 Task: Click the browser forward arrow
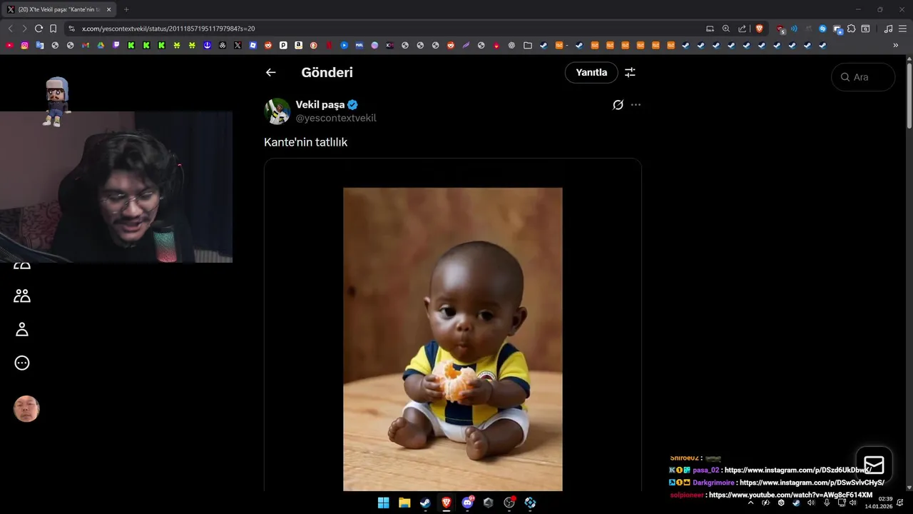pos(24,29)
